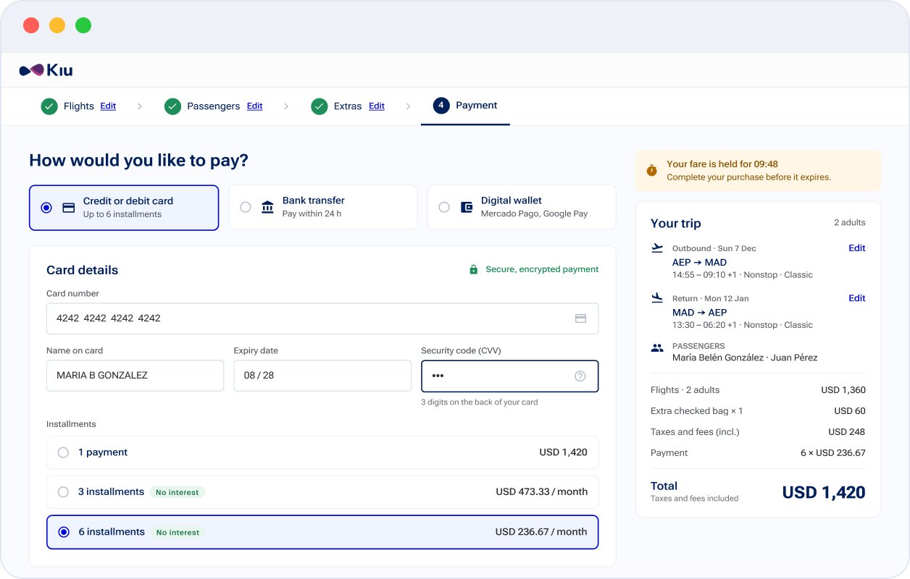Edit the outbound AEP to MAD flight
Image resolution: width=910 pixels, height=579 pixels.
coord(857,248)
